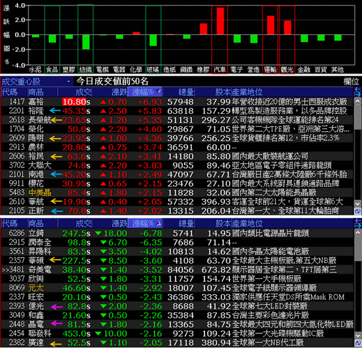
Task: Click the scroll-down arrow of the top gainers table
Action: (357, 204)
